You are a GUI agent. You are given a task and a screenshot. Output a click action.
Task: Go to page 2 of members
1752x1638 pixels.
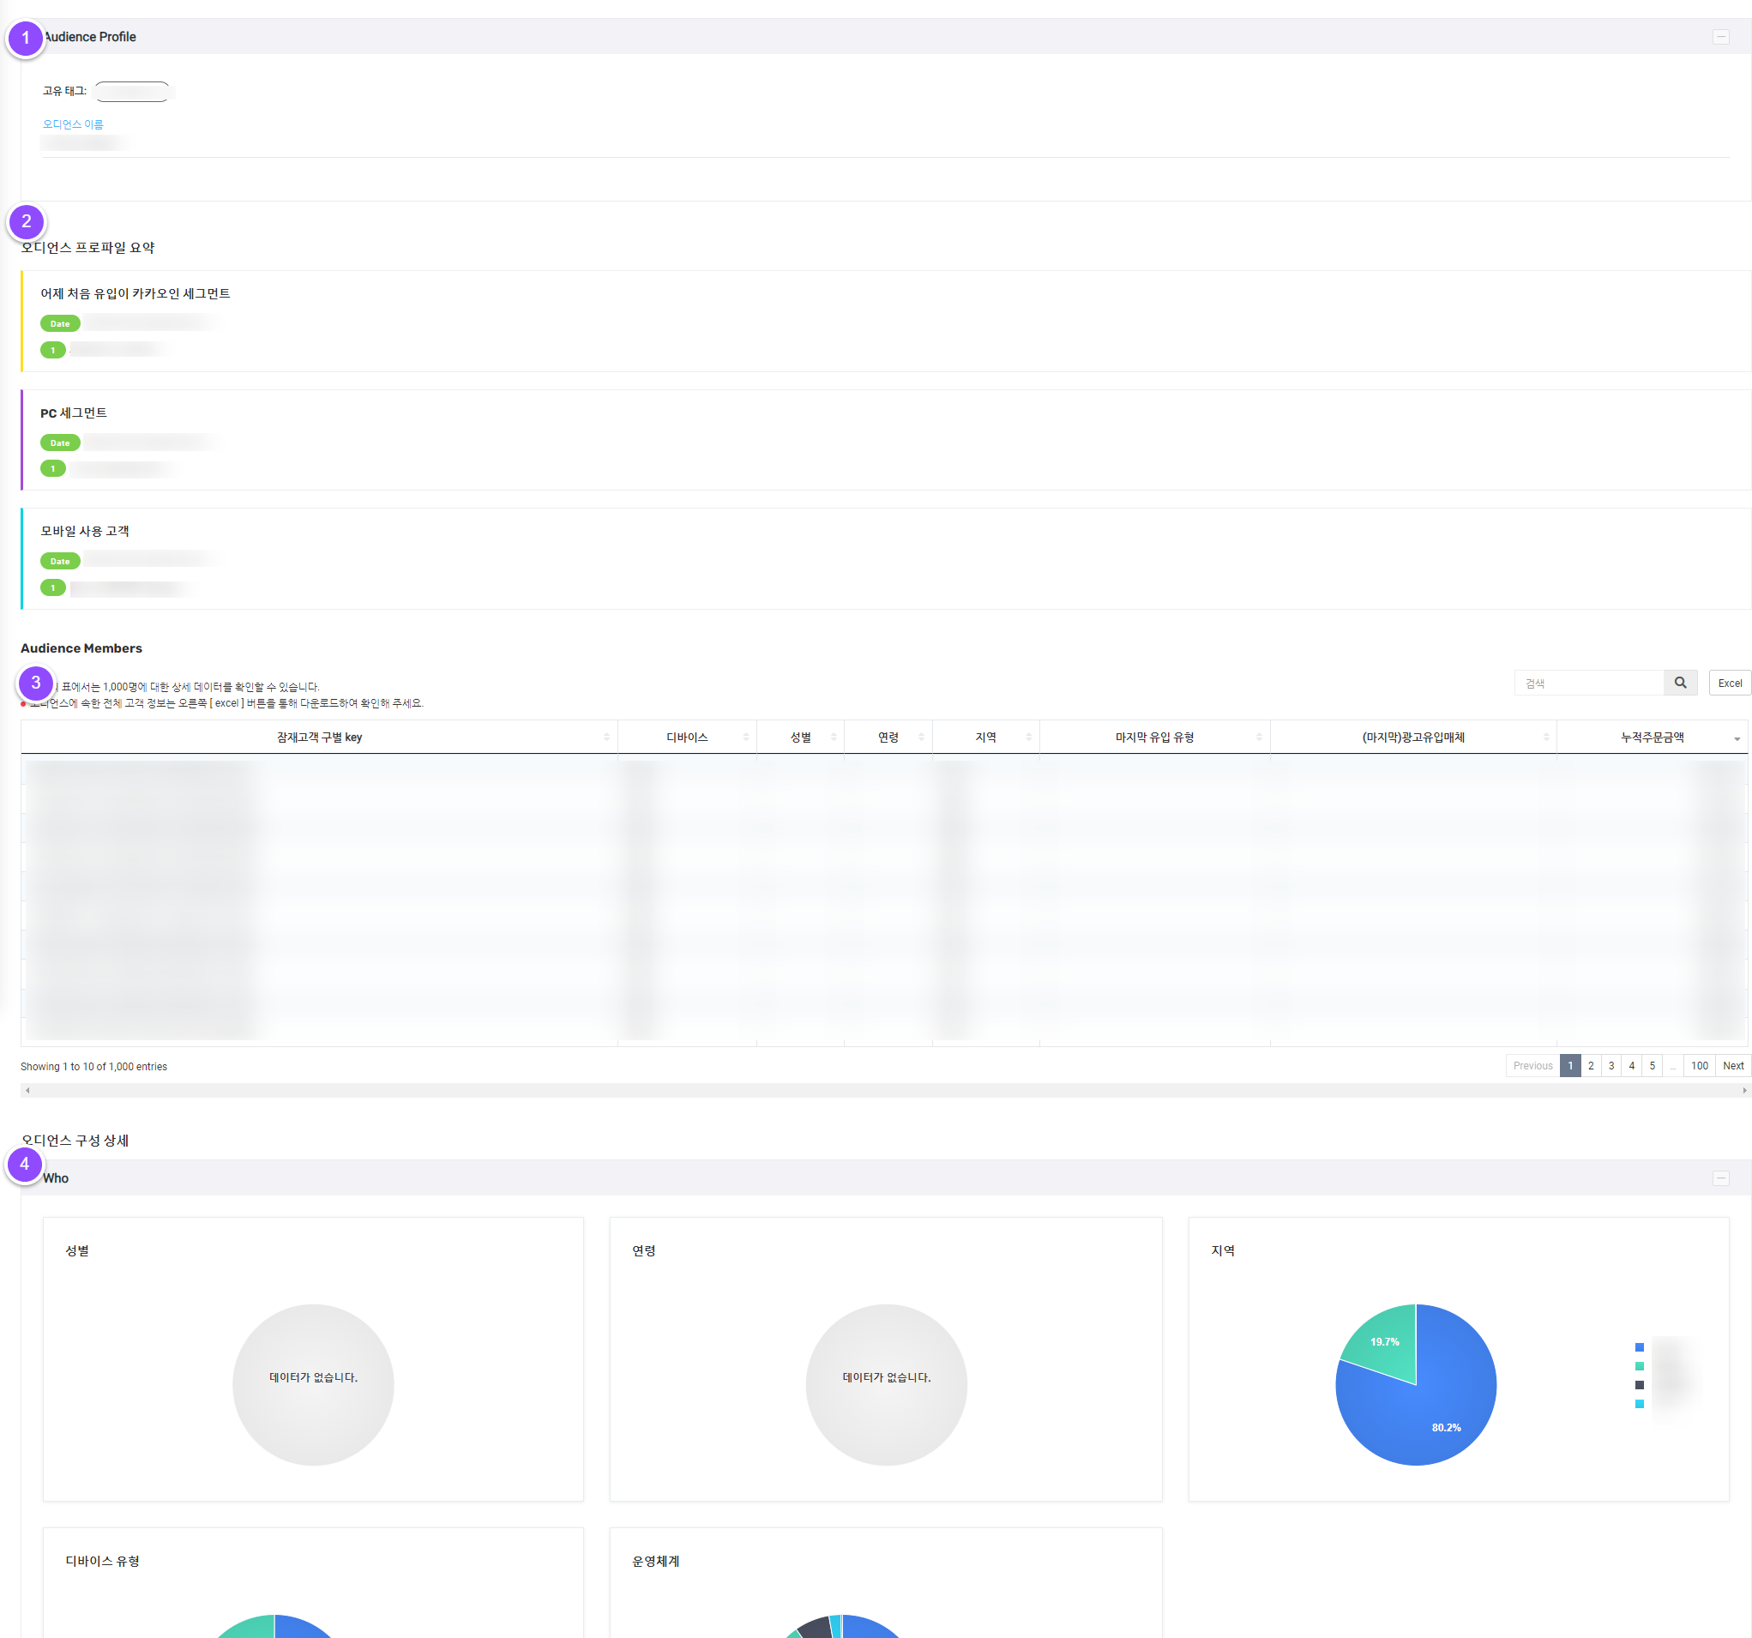coord(1591,1065)
